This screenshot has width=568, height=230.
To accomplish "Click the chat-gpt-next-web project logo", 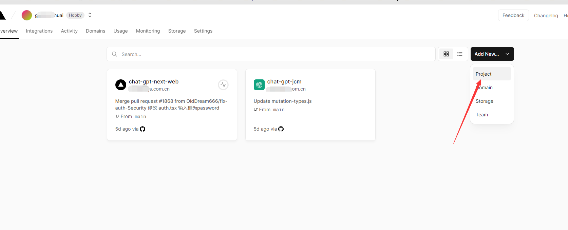I will coord(121,85).
